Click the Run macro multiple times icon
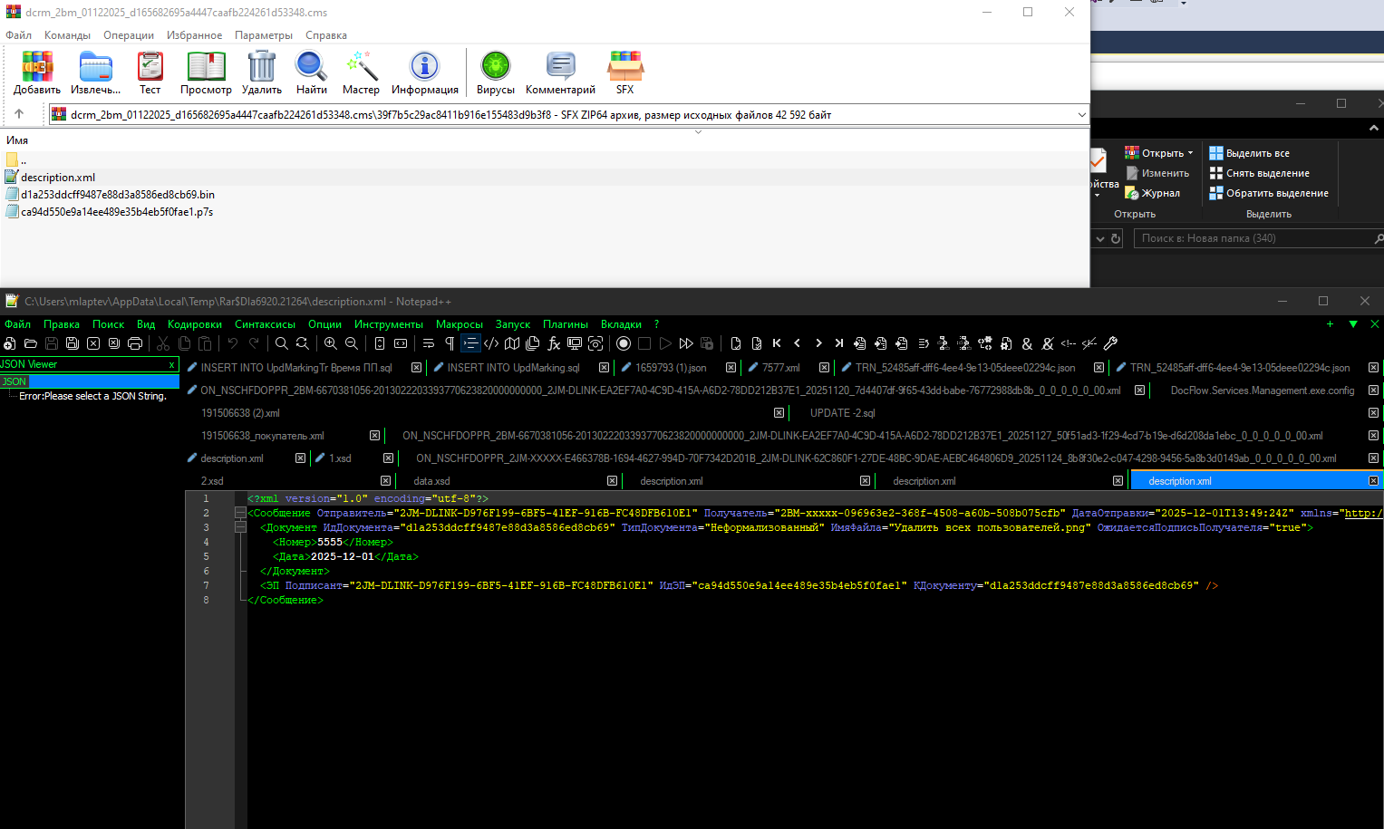 coord(686,343)
